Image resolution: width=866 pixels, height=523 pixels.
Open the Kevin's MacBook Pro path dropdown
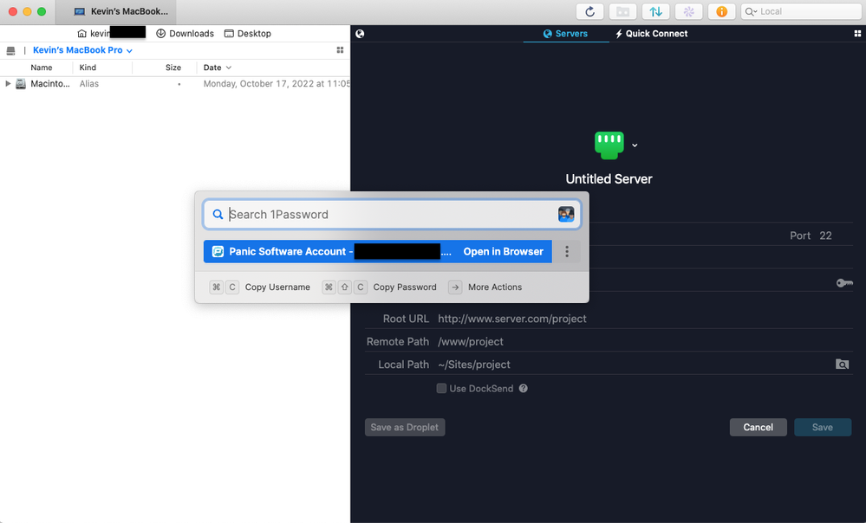coord(82,50)
